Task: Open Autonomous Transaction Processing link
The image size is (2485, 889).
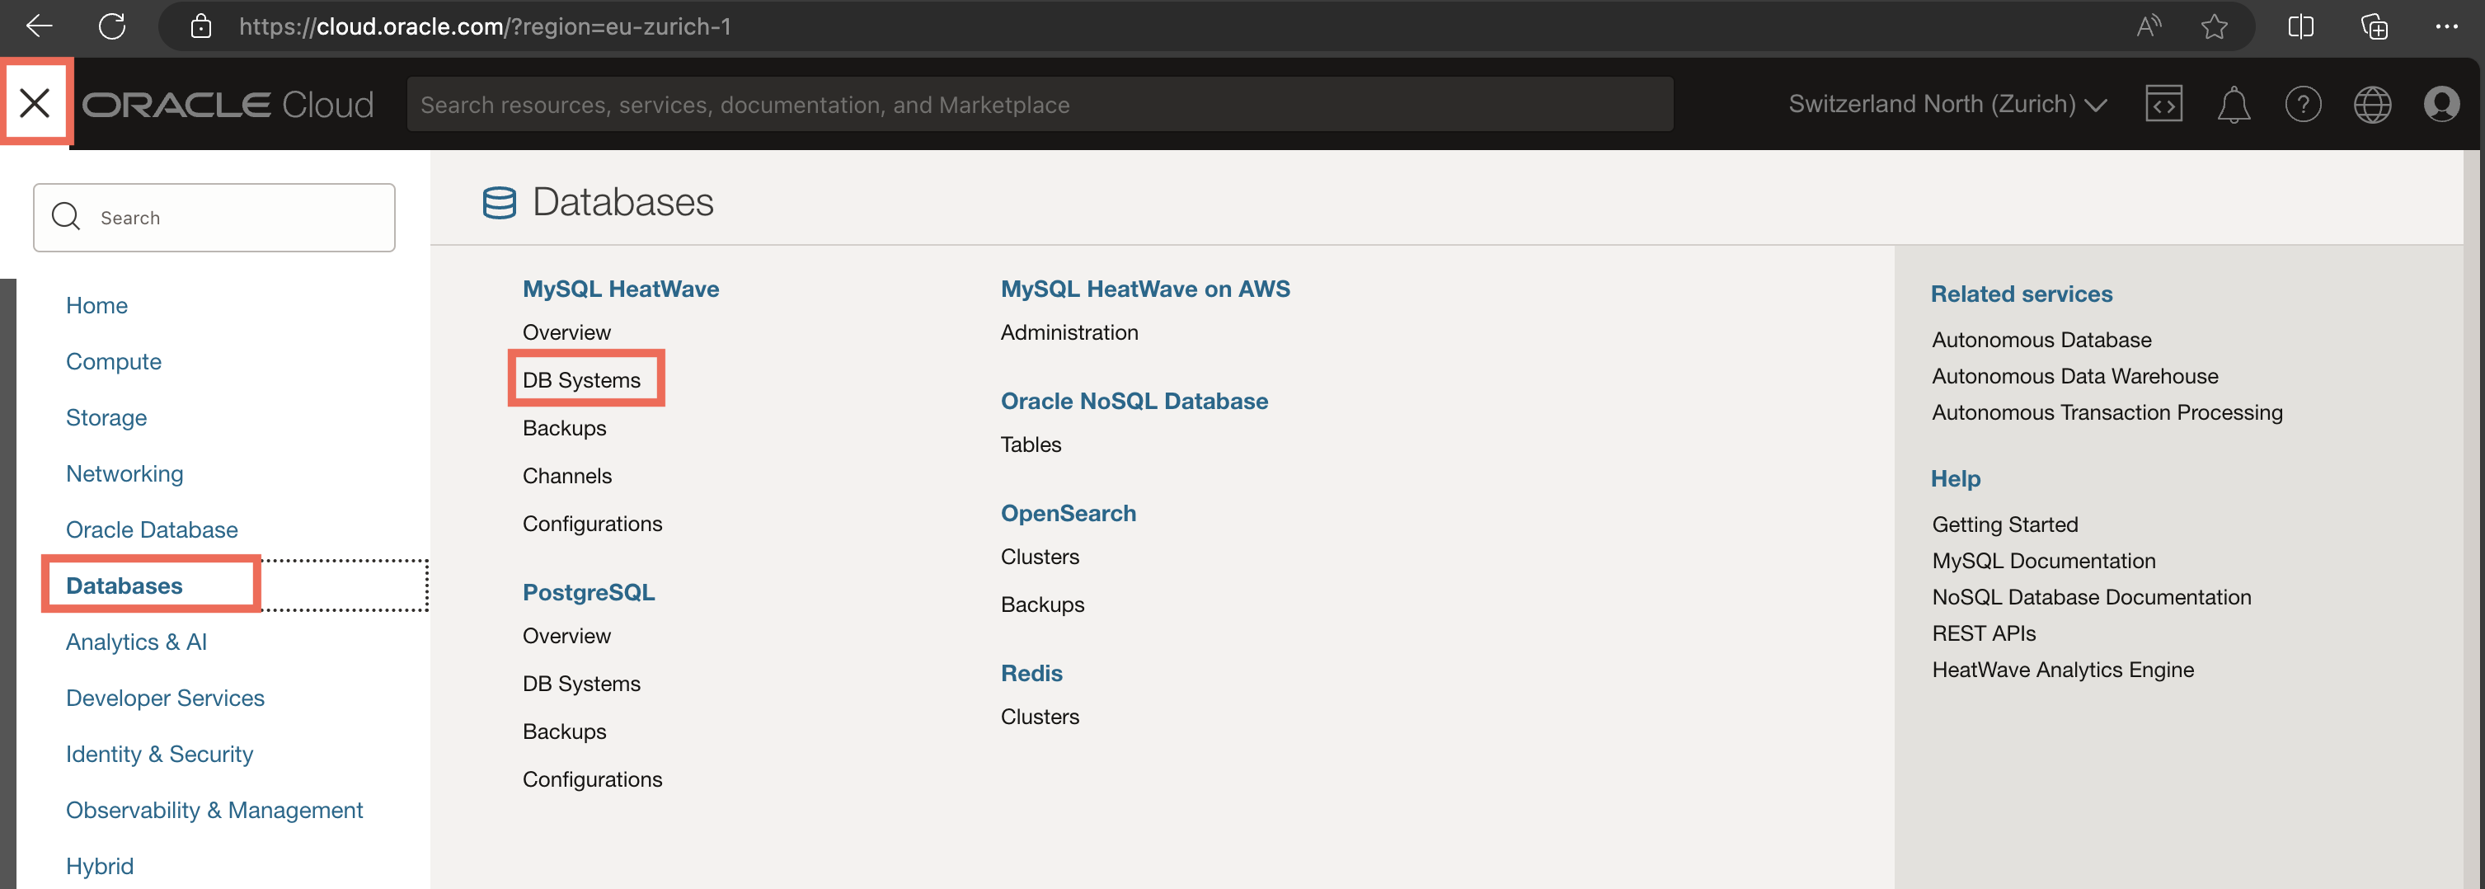Action: (x=2107, y=412)
